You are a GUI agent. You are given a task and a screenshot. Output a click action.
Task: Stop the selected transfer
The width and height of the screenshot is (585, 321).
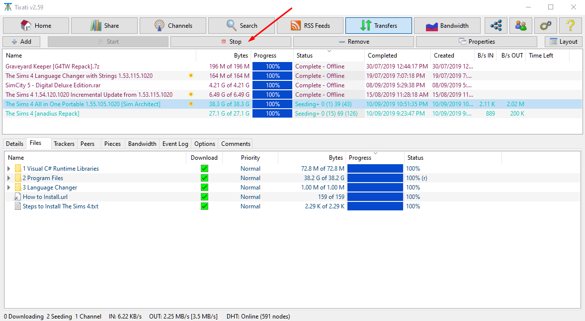click(231, 42)
